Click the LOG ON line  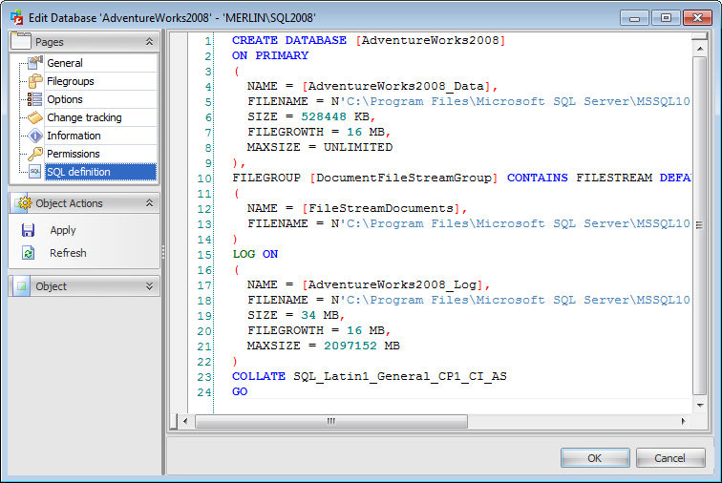click(x=255, y=254)
